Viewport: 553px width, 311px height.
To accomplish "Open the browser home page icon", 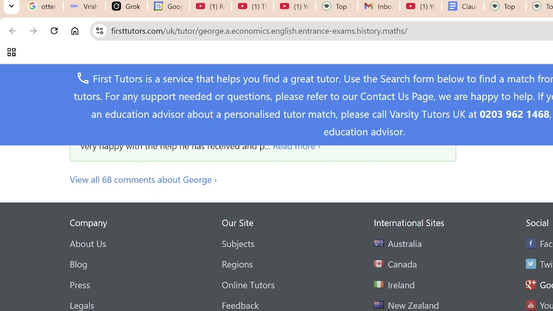I will pyautogui.click(x=75, y=31).
